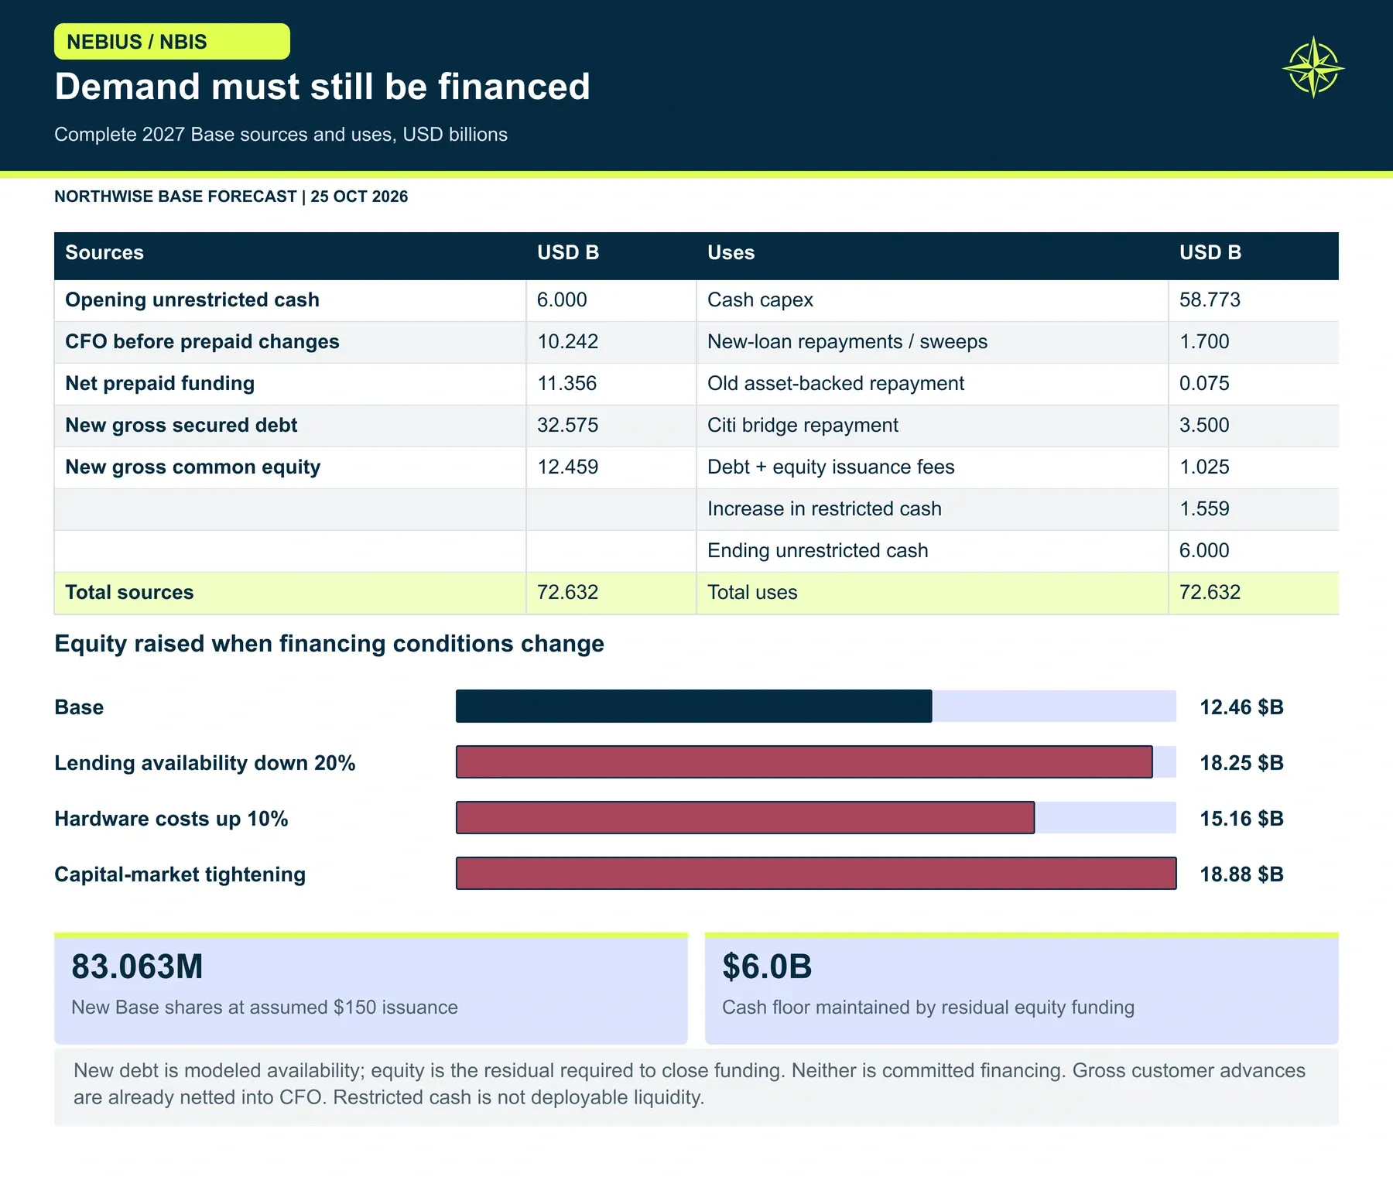Select 'New gross secured debt' label
Image resolution: width=1393 pixels, height=1177 pixels.
coord(181,425)
